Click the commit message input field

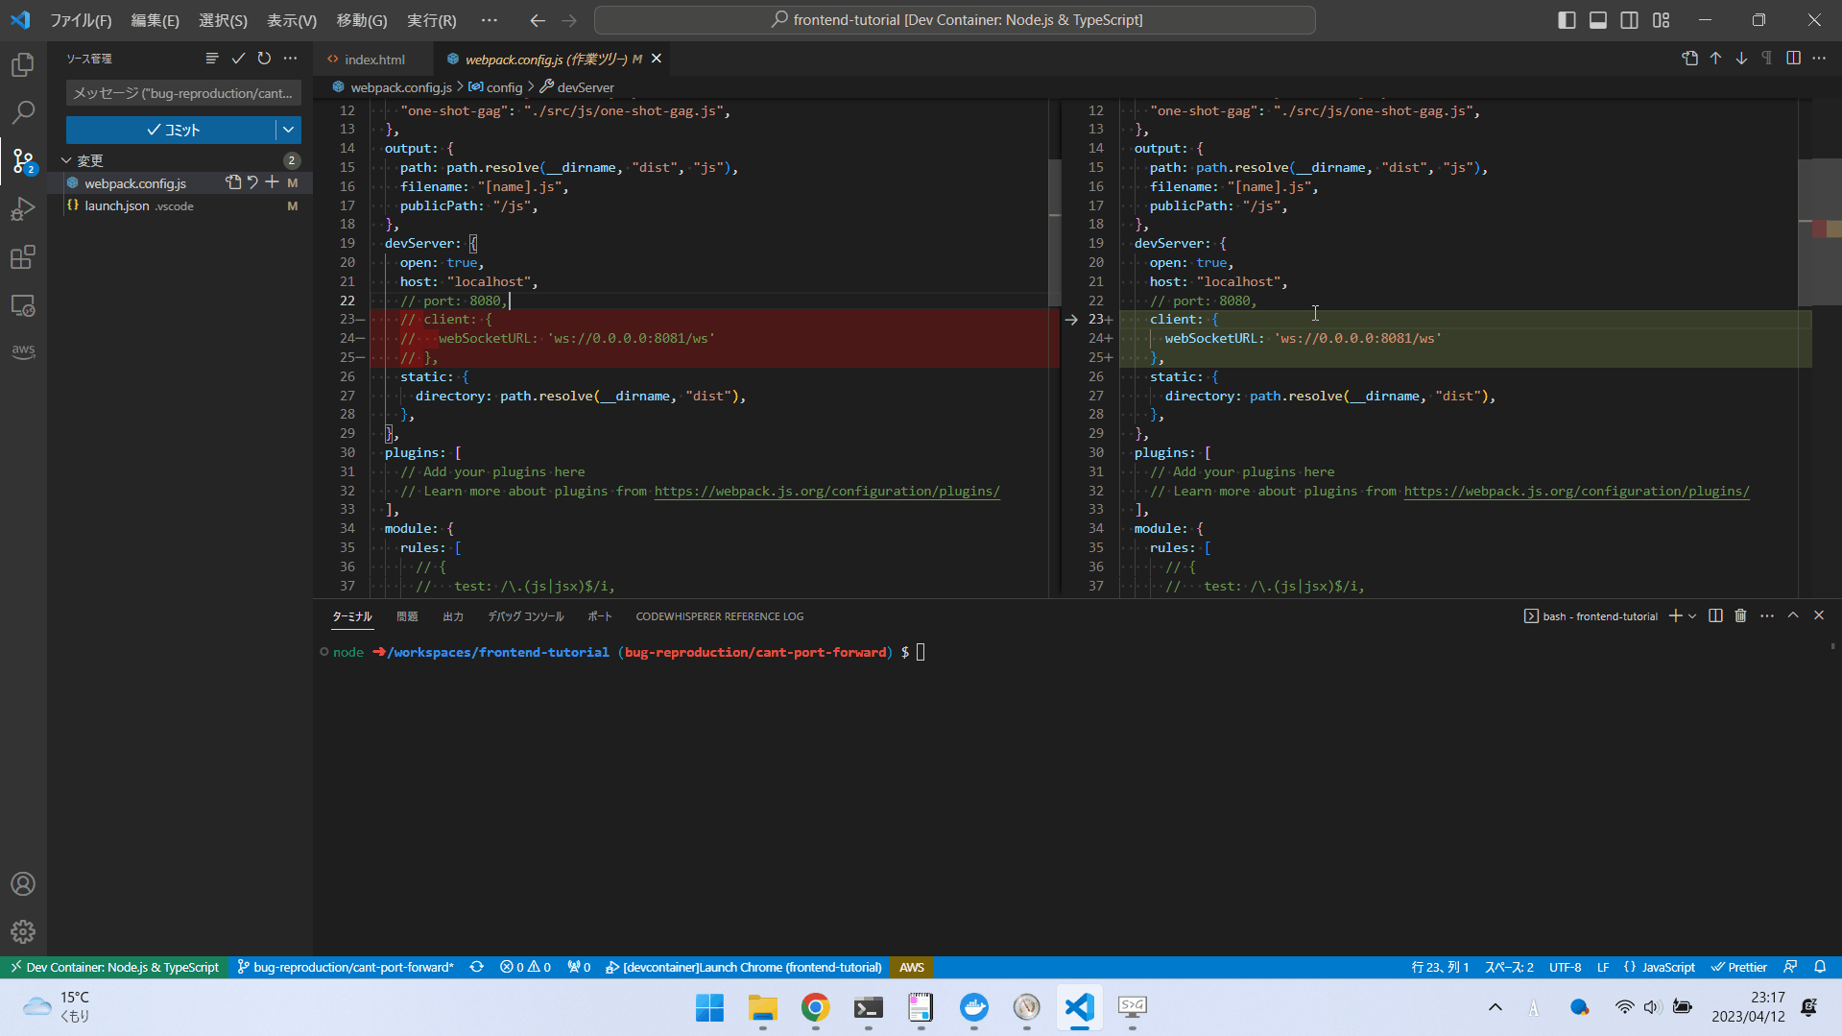182,93
